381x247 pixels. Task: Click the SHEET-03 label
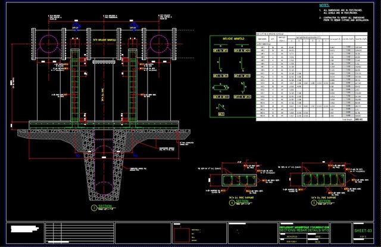(x=363, y=230)
